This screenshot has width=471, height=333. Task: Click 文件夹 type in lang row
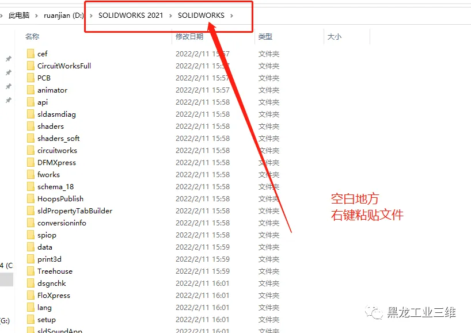pyautogui.click(x=269, y=308)
